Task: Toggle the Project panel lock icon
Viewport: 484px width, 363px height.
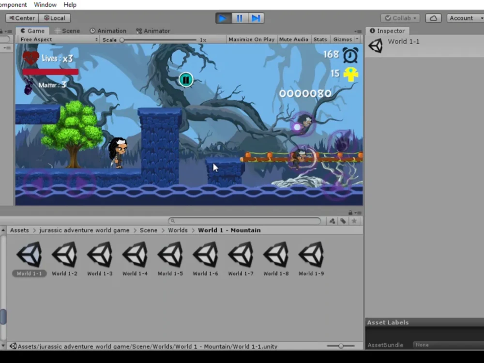Action: coord(350,212)
